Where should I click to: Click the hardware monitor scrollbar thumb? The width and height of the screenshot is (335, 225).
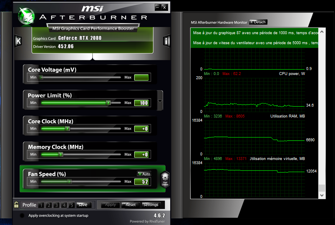coord(322,188)
